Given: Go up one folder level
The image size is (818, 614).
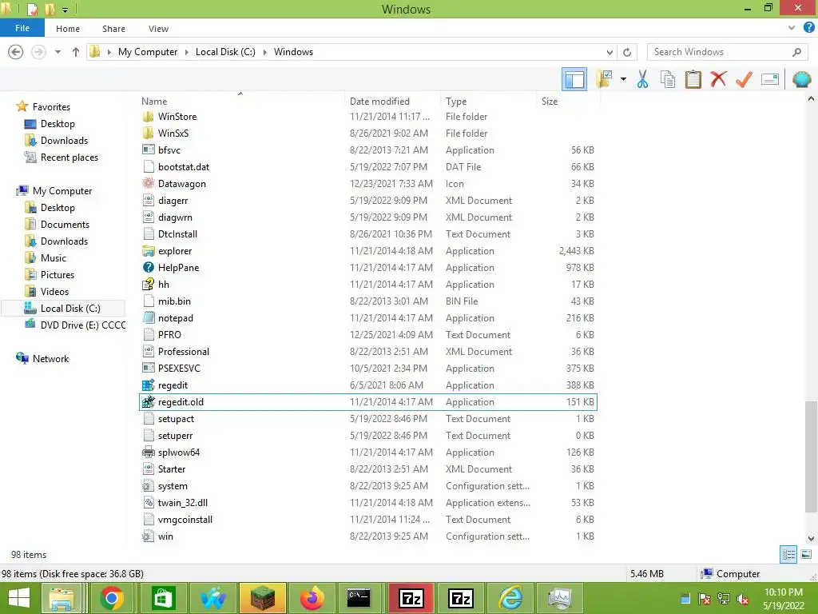Looking at the screenshot, I should [x=76, y=52].
